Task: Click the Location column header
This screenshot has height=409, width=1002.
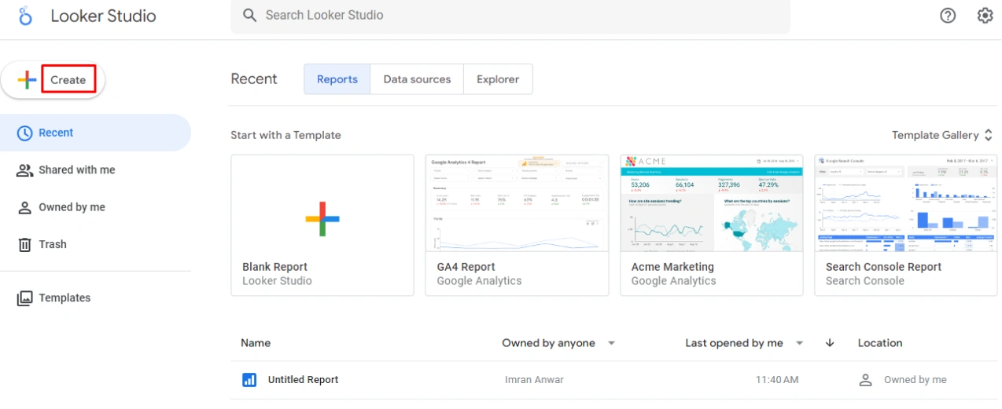Action: tap(880, 343)
